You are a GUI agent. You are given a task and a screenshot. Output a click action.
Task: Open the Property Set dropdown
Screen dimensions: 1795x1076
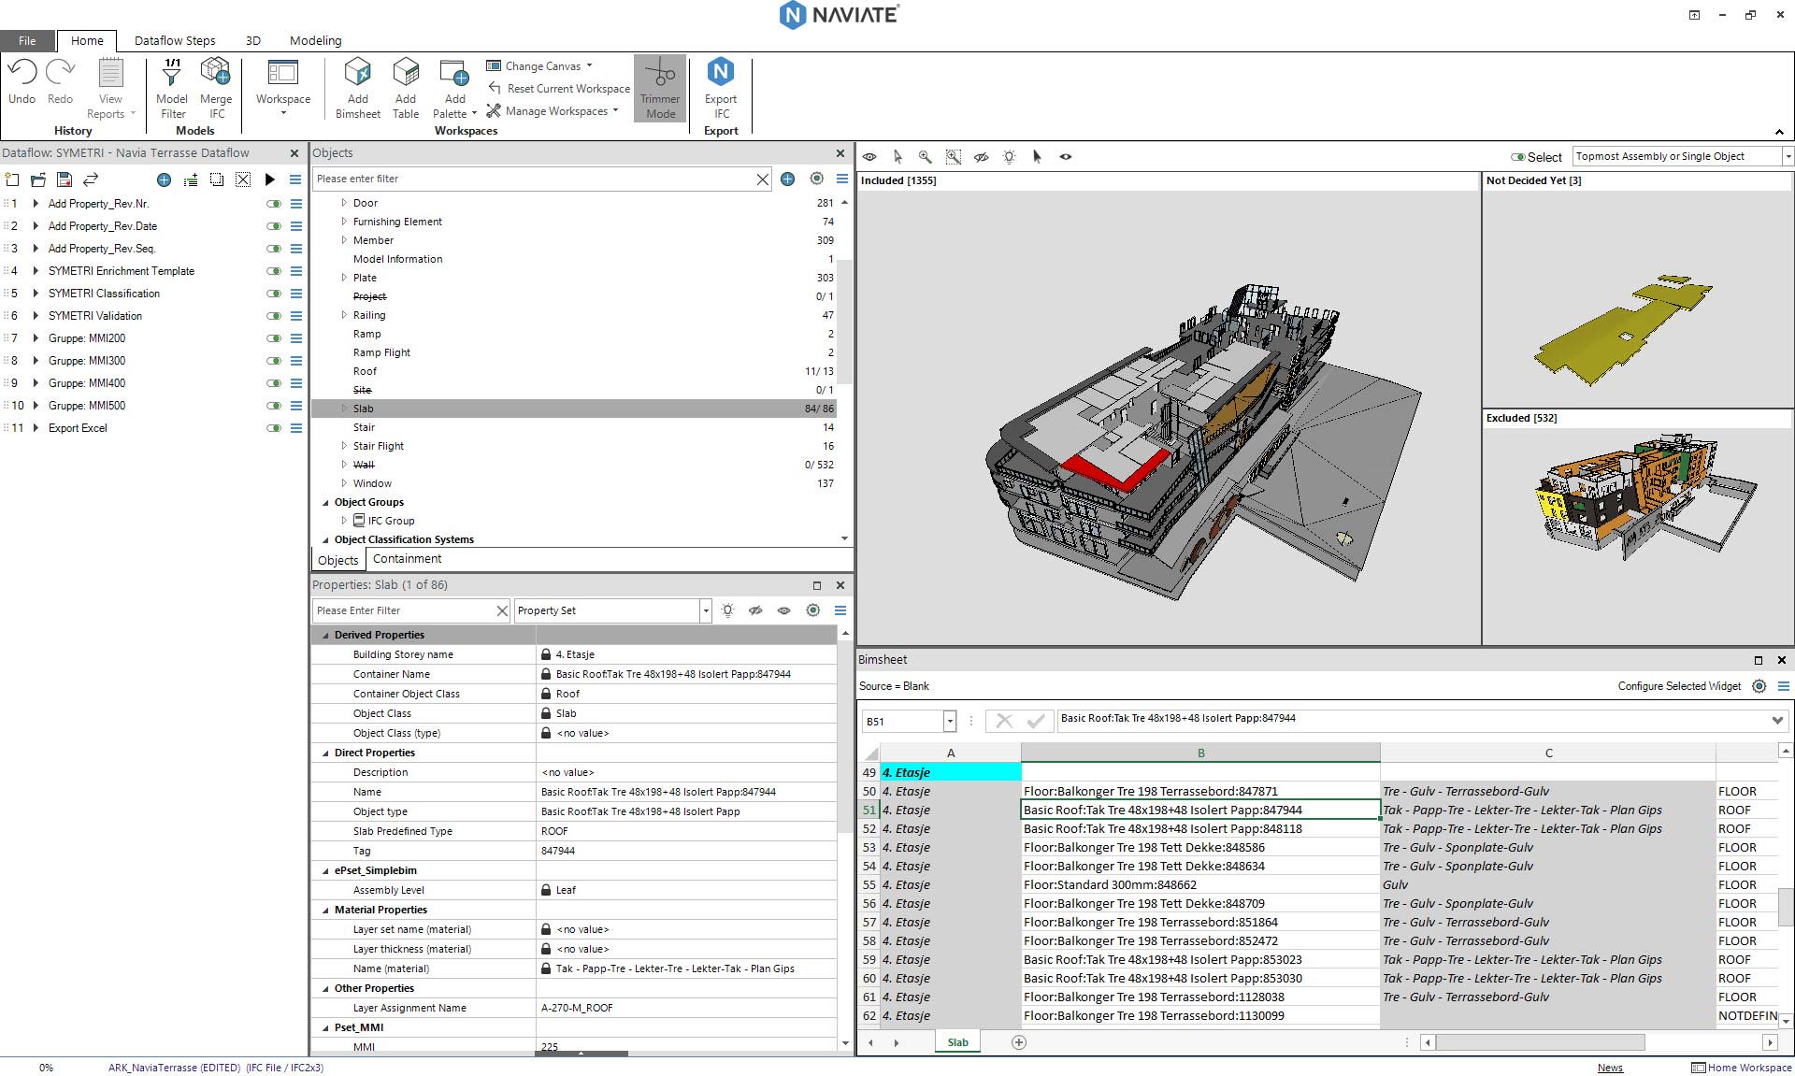click(706, 610)
